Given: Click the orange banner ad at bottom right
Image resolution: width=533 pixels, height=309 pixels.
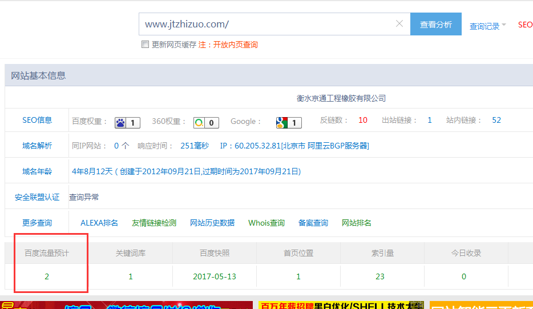Looking at the screenshot, I should coord(481,305).
